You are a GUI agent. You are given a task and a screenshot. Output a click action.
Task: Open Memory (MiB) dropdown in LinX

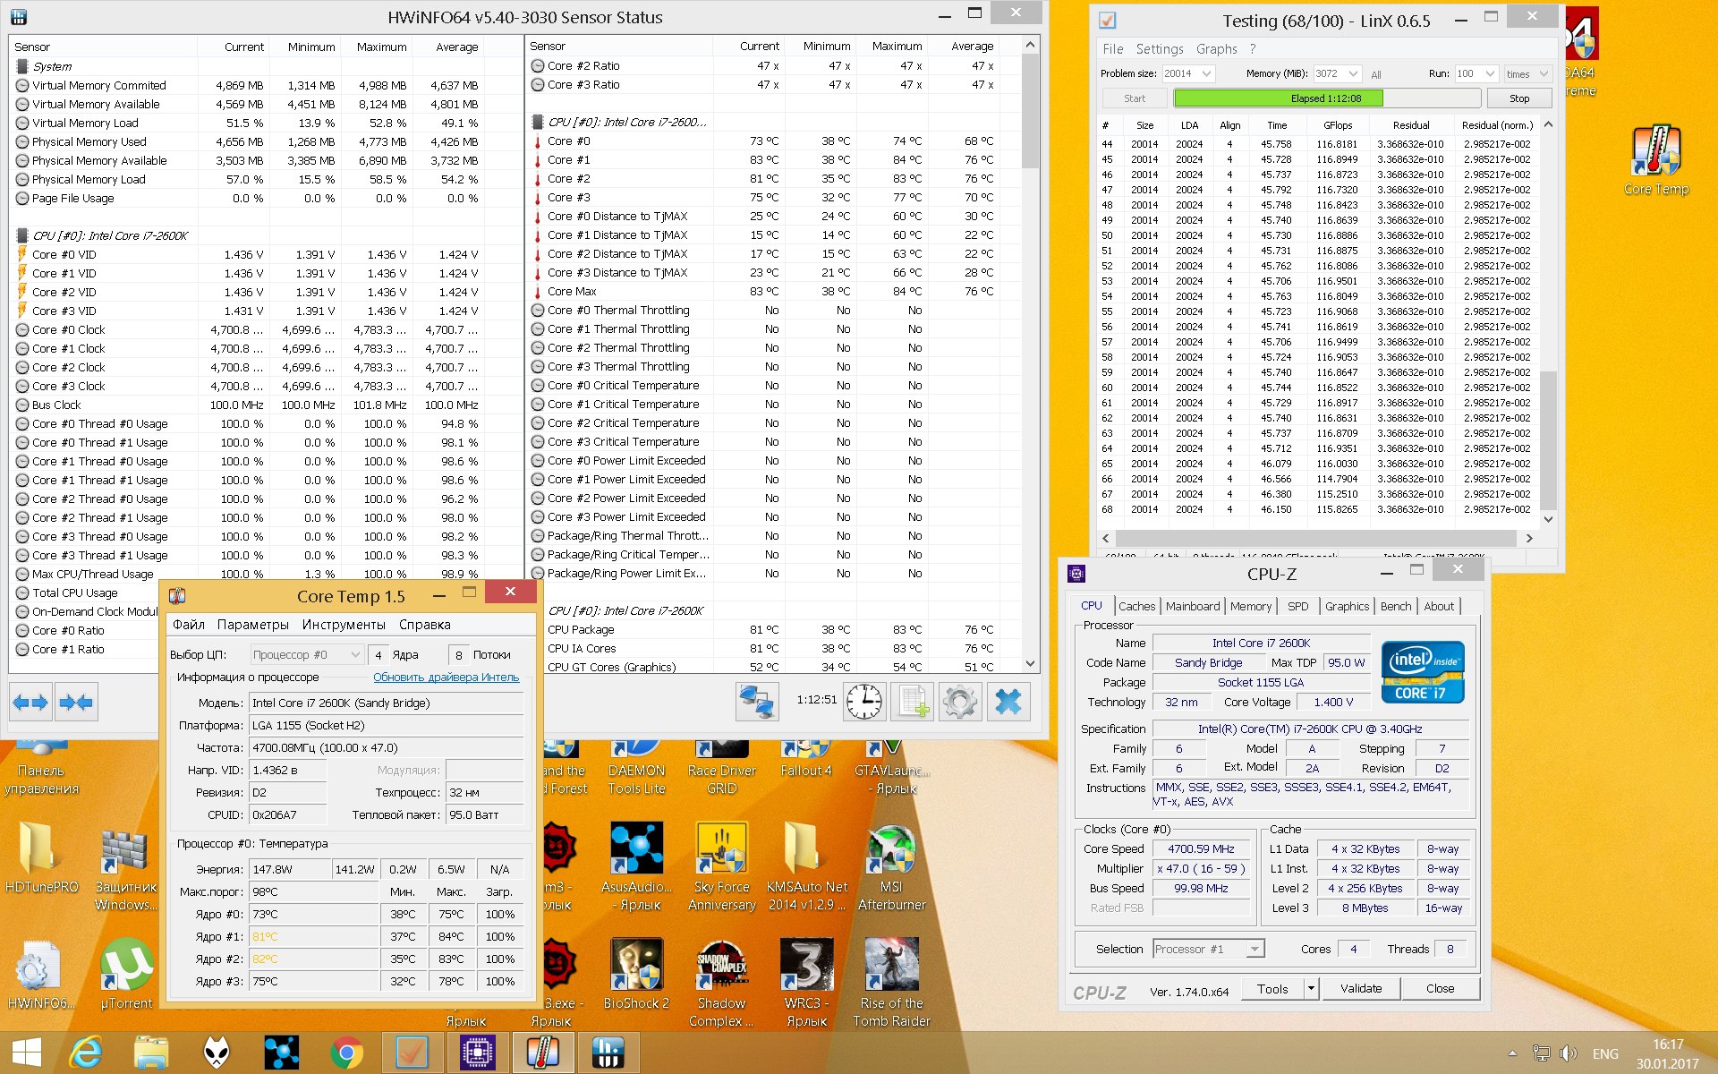pos(1337,73)
